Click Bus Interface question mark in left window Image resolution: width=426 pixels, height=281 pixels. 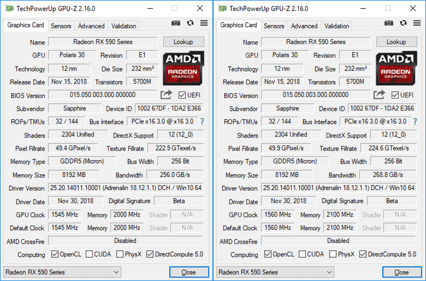click(x=202, y=122)
